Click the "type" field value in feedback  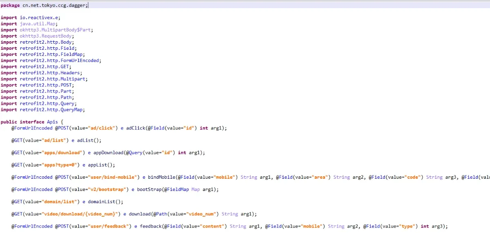[407, 226]
